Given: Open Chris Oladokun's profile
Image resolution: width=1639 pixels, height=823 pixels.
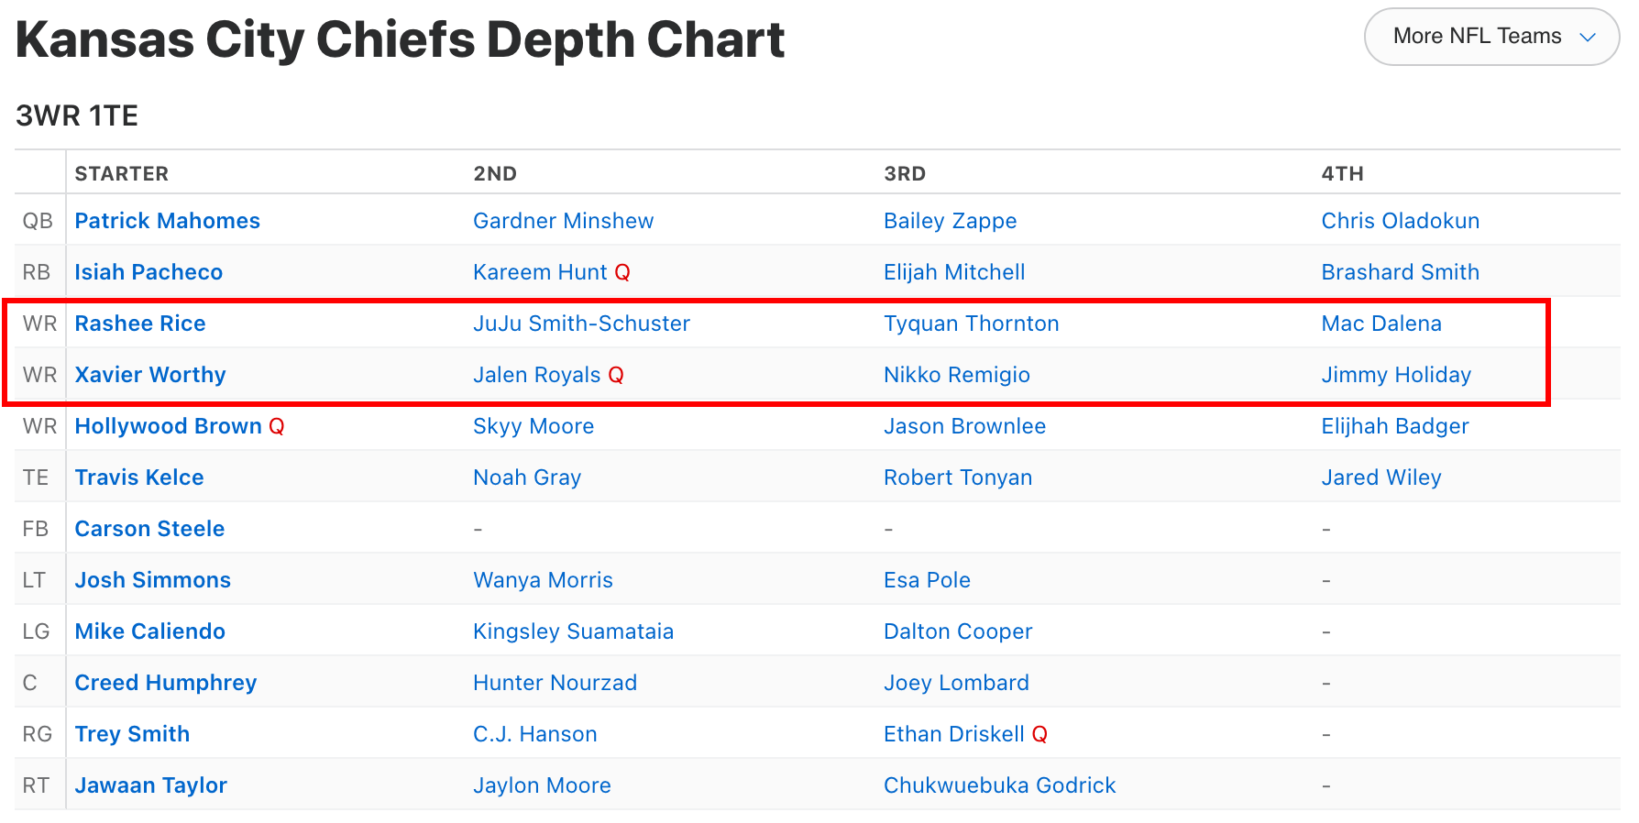Looking at the screenshot, I should [x=1400, y=221].
